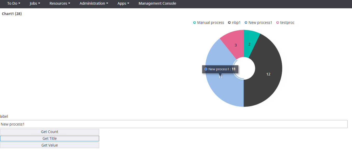Open the Administration menu
352x153 pixels.
[x=94, y=4]
